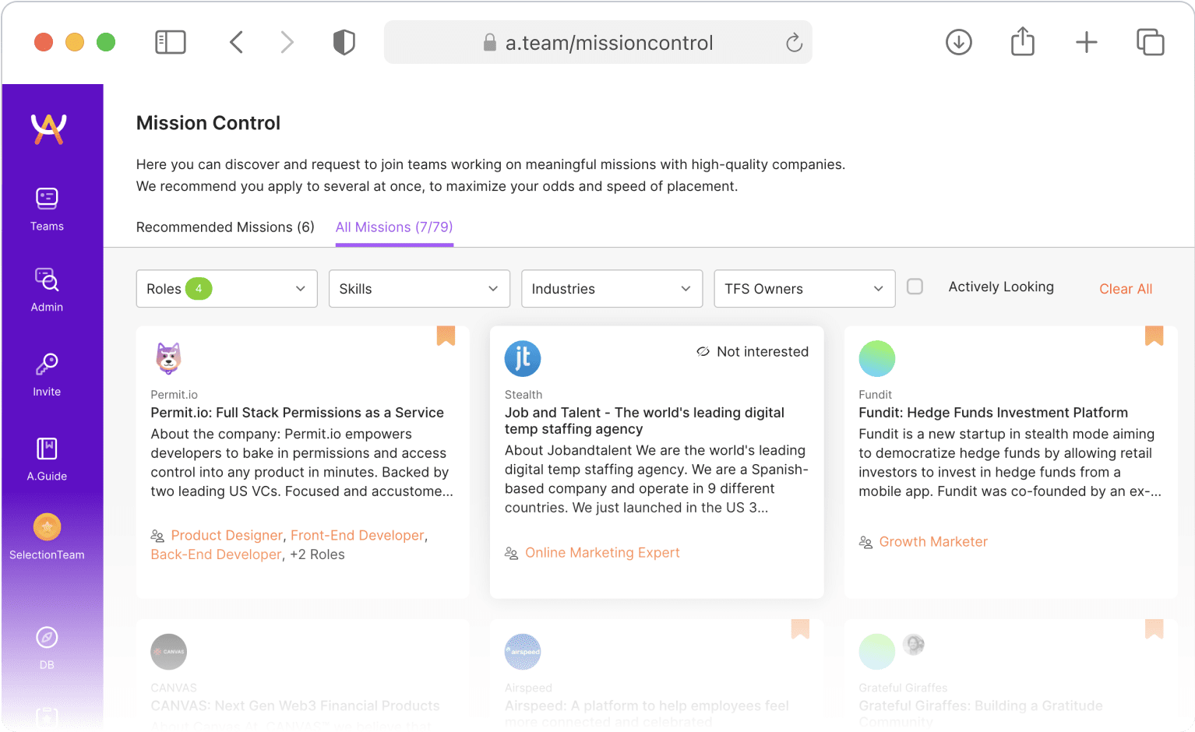Enable the Actively Looking checkbox

tap(915, 287)
